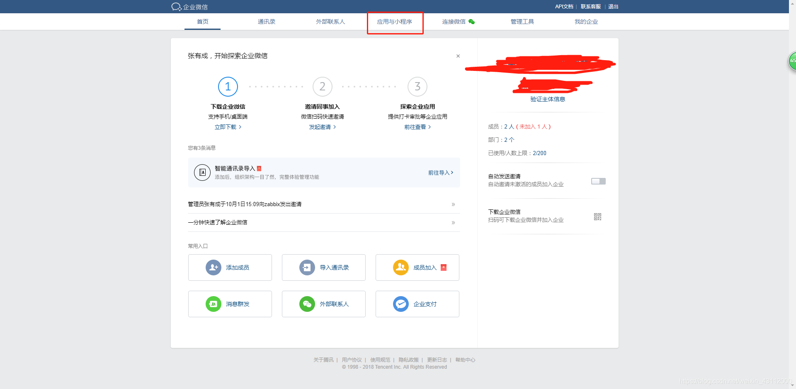Go to 应用与小程序 tab
This screenshot has width=796, height=389.
coord(394,22)
